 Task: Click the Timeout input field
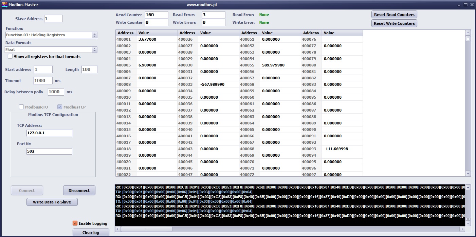pos(43,81)
